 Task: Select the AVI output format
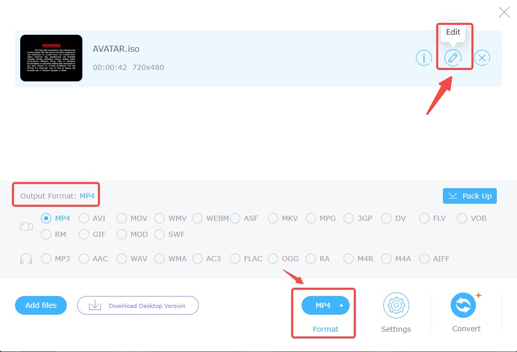(x=84, y=218)
